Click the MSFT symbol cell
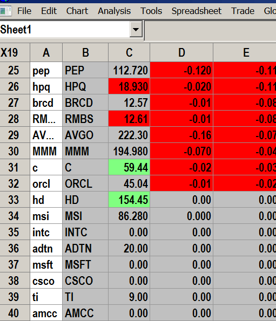Viewport: 276px width, 321px height. [x=85, y=264]
